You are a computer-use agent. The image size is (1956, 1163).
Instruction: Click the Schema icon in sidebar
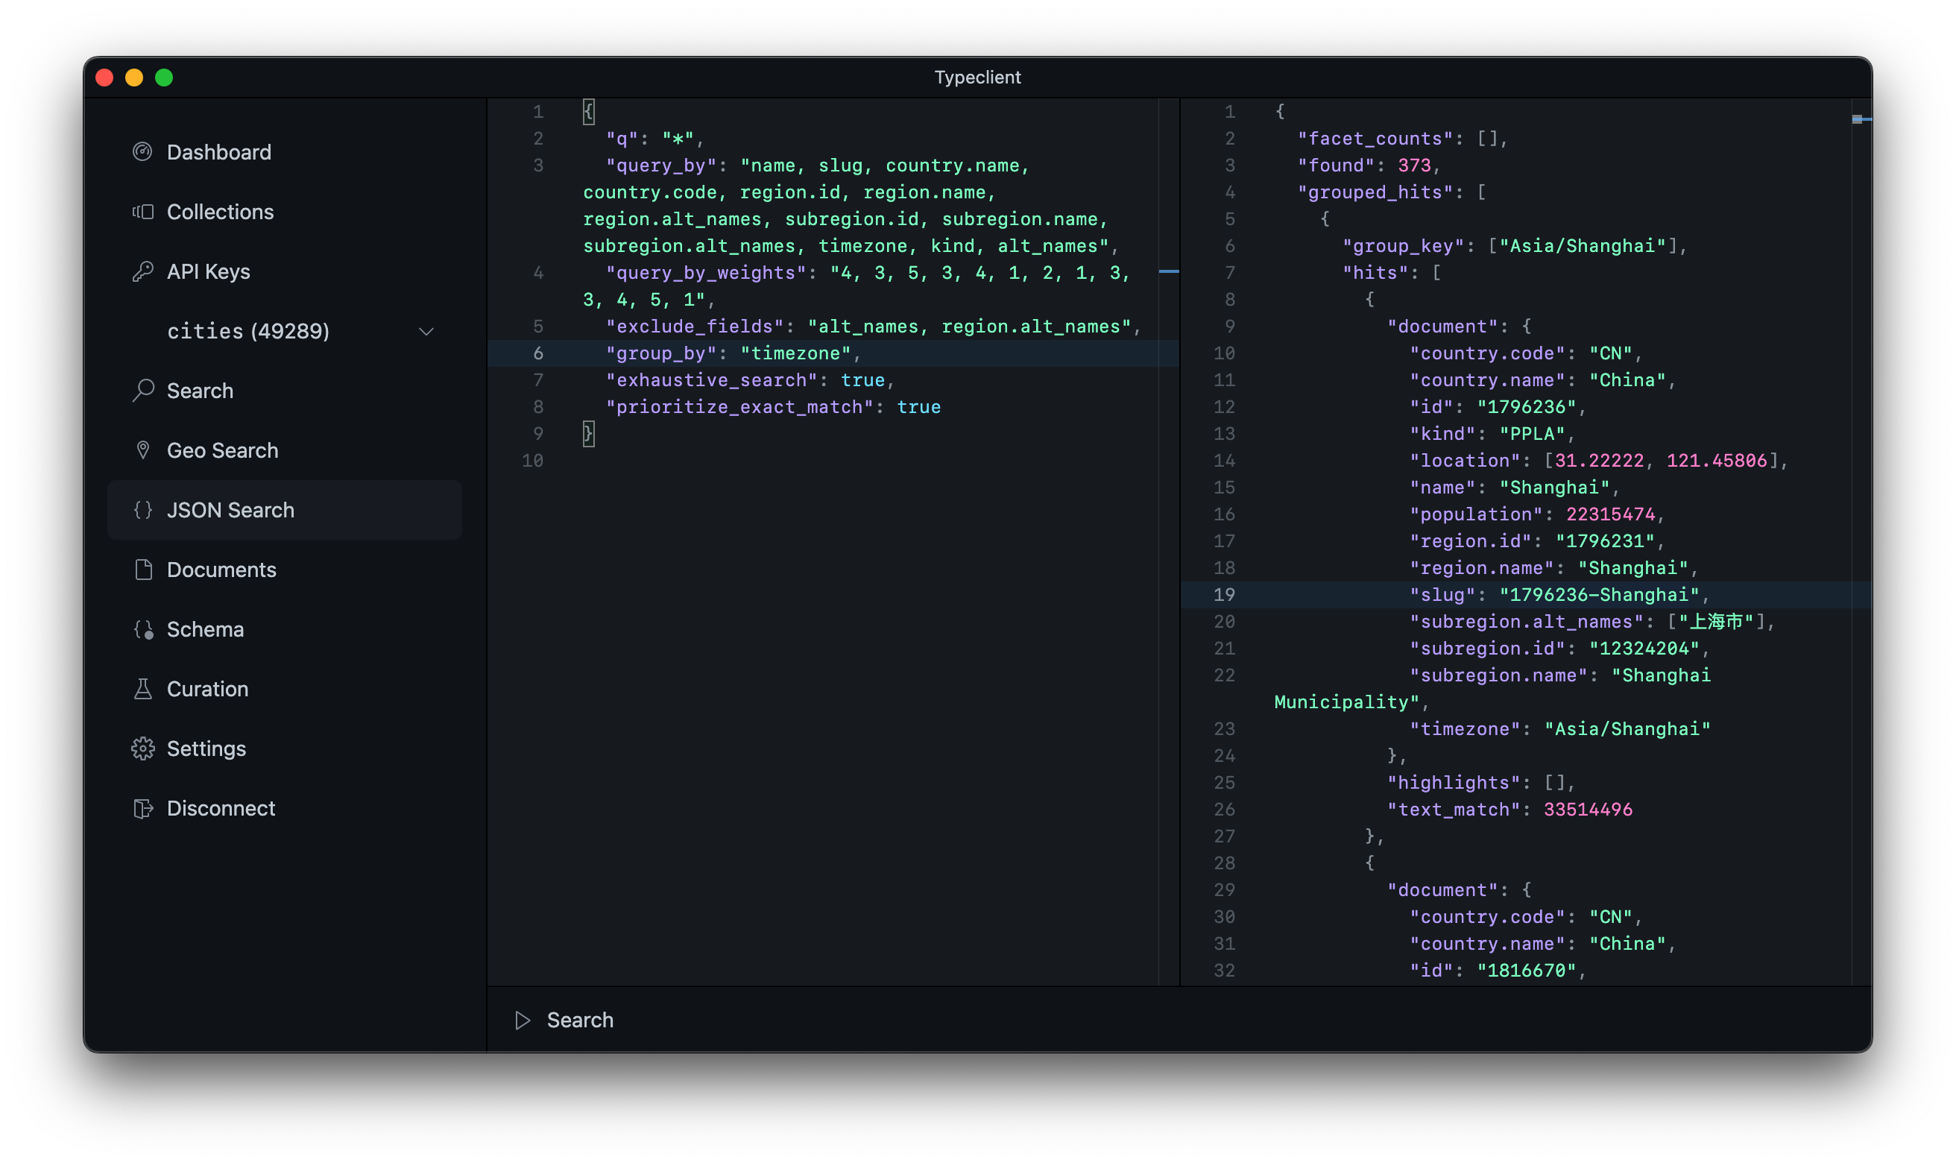point(142,629)
